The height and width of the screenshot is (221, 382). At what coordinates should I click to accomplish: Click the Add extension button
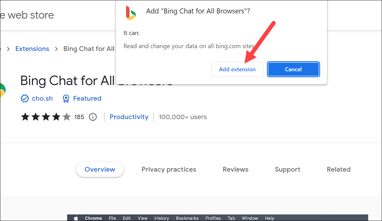[237, 69]
